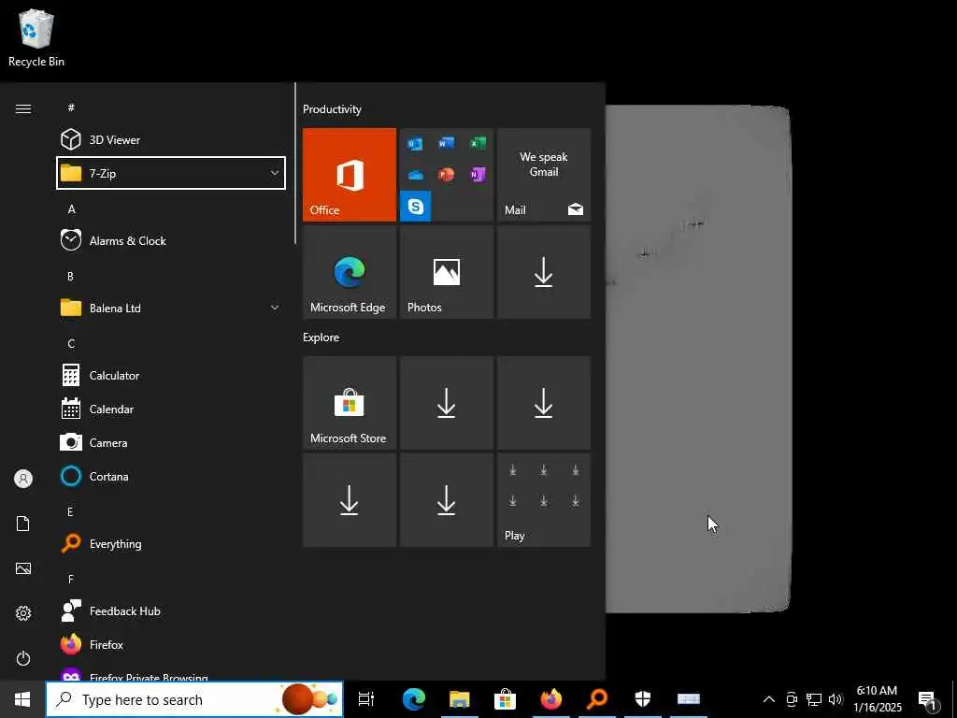Open Pictures from Start sidebar
Image resolution: width=957 pixels, height=718 pixels.
coord(23,568)
